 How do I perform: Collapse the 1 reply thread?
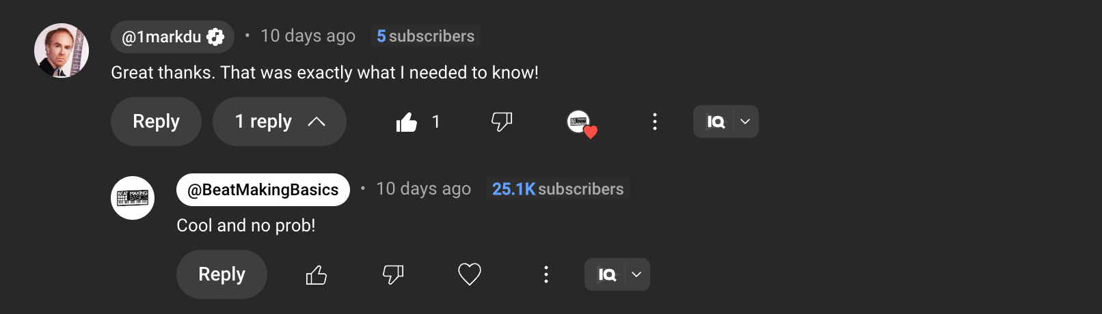click(x=280, y=122)
